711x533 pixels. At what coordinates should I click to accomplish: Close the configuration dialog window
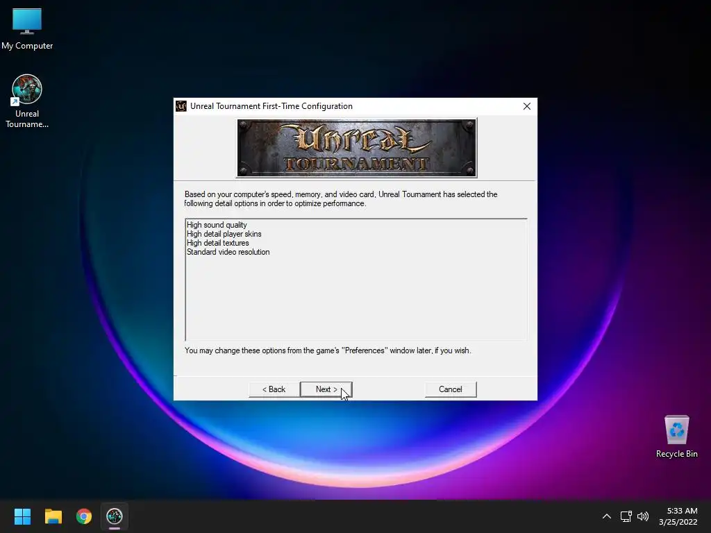[x=526, y=106]
